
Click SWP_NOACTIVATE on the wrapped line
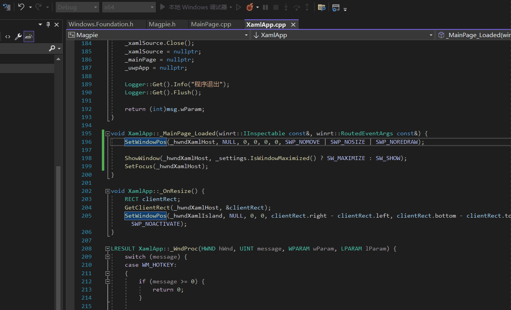click(156, 224)
